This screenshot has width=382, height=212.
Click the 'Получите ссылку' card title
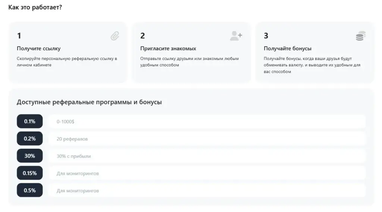point(38,48)
